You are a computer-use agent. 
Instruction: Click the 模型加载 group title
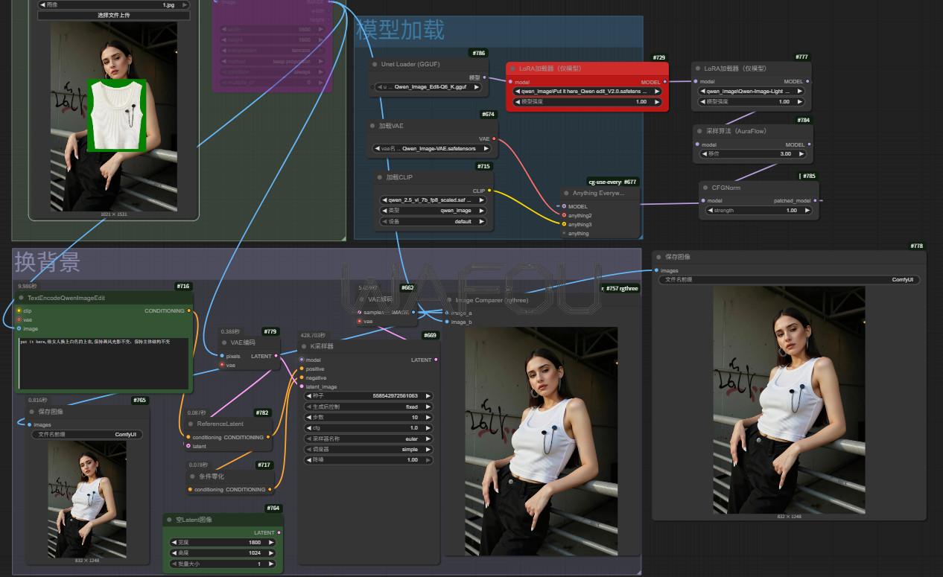pyautogui.click(x=401, y=30)
